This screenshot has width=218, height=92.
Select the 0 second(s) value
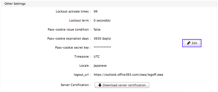102,21
